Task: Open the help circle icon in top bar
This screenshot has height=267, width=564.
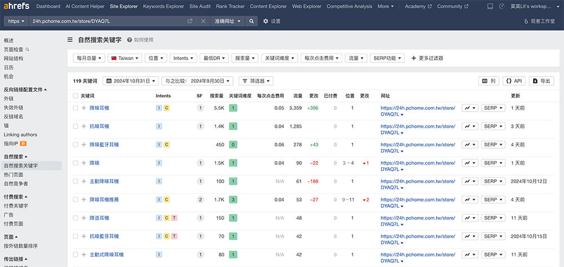Action: [502, 6]
